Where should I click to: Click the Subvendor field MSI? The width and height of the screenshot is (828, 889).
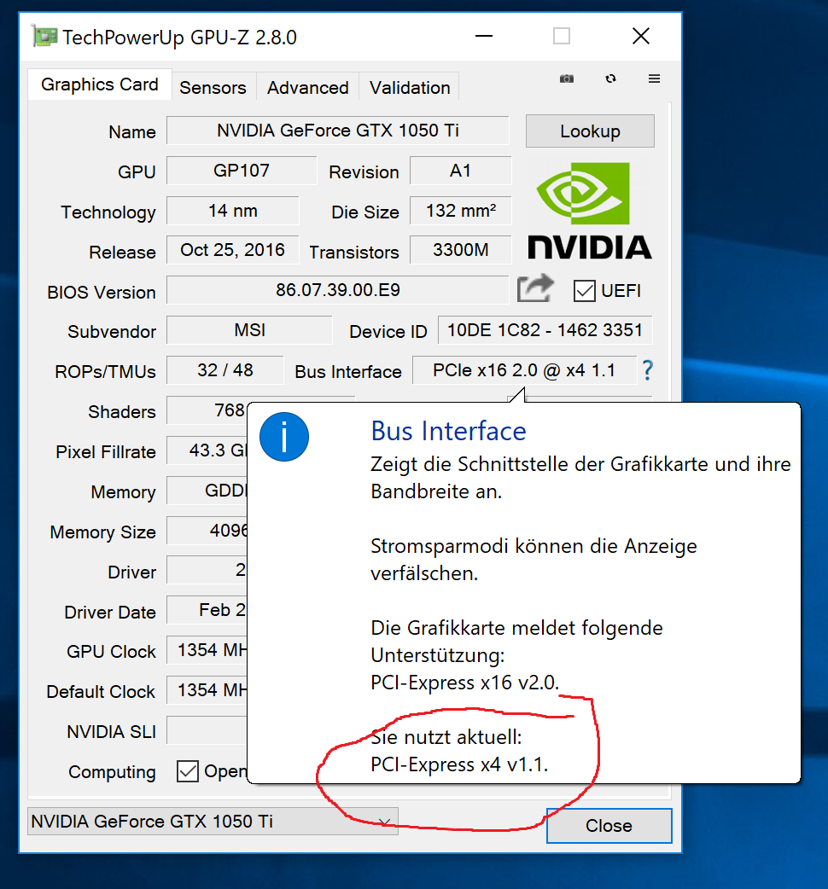point(249,330)
